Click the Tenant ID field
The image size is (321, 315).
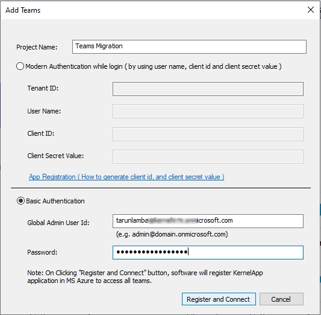tap(208, 89)
